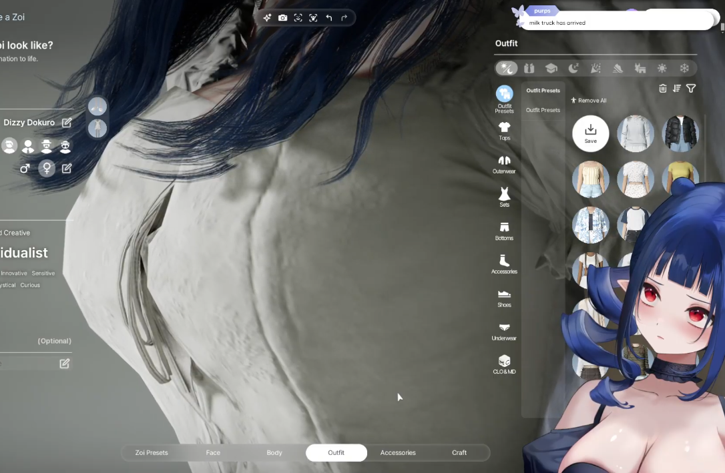Edit the Dizzy Dokuro name
The height and width of the screenshot is (473, 725).
click(67, 123)
